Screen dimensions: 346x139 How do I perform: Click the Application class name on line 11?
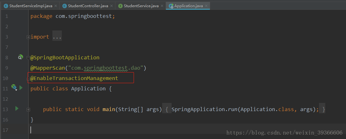88,88
